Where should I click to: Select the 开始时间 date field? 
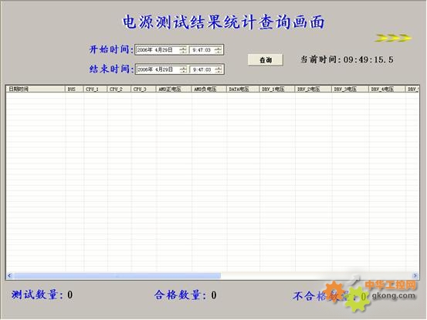(x=161, y=50)
